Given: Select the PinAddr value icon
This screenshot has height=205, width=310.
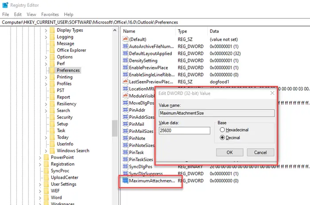Looking at the screenshot, I should tap(125, 110).
